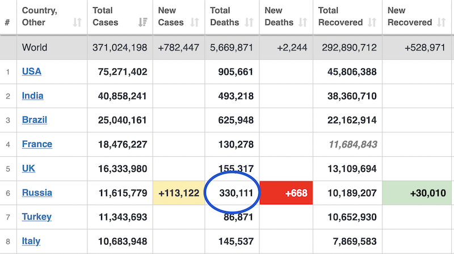Click the sort arrows in Country, Other header
Image resolution: width=454 pixels, height=254 pixels.
tap(77, 23)
